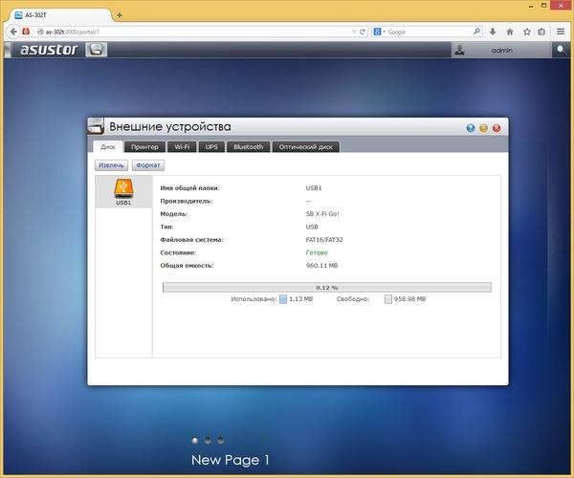Go to the third desktop page dot
The height and width of the screenshot is (478, 574).
220,441
